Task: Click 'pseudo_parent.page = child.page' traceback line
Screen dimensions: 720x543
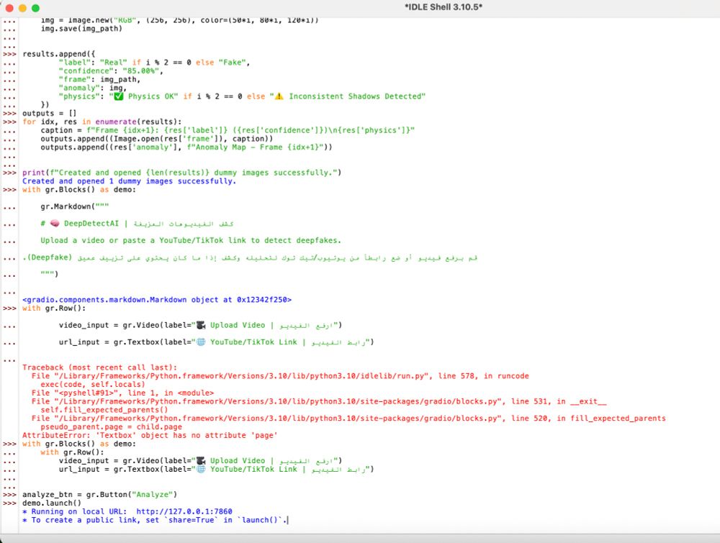Action: pos(111,426)
